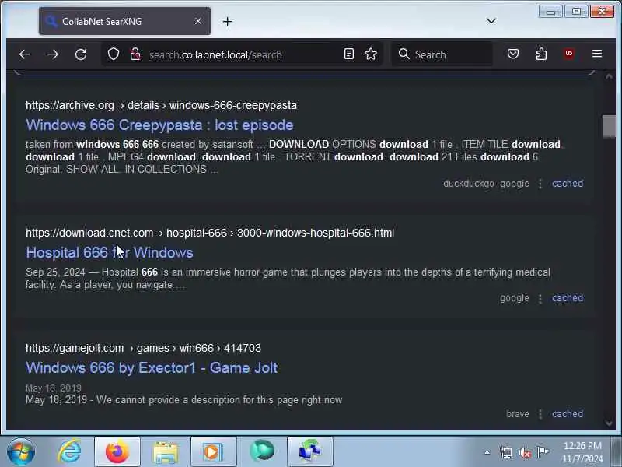The image size is (622, 467).
Task: Open Firefox application hamburger menu
Action: [x=597, y=54]
